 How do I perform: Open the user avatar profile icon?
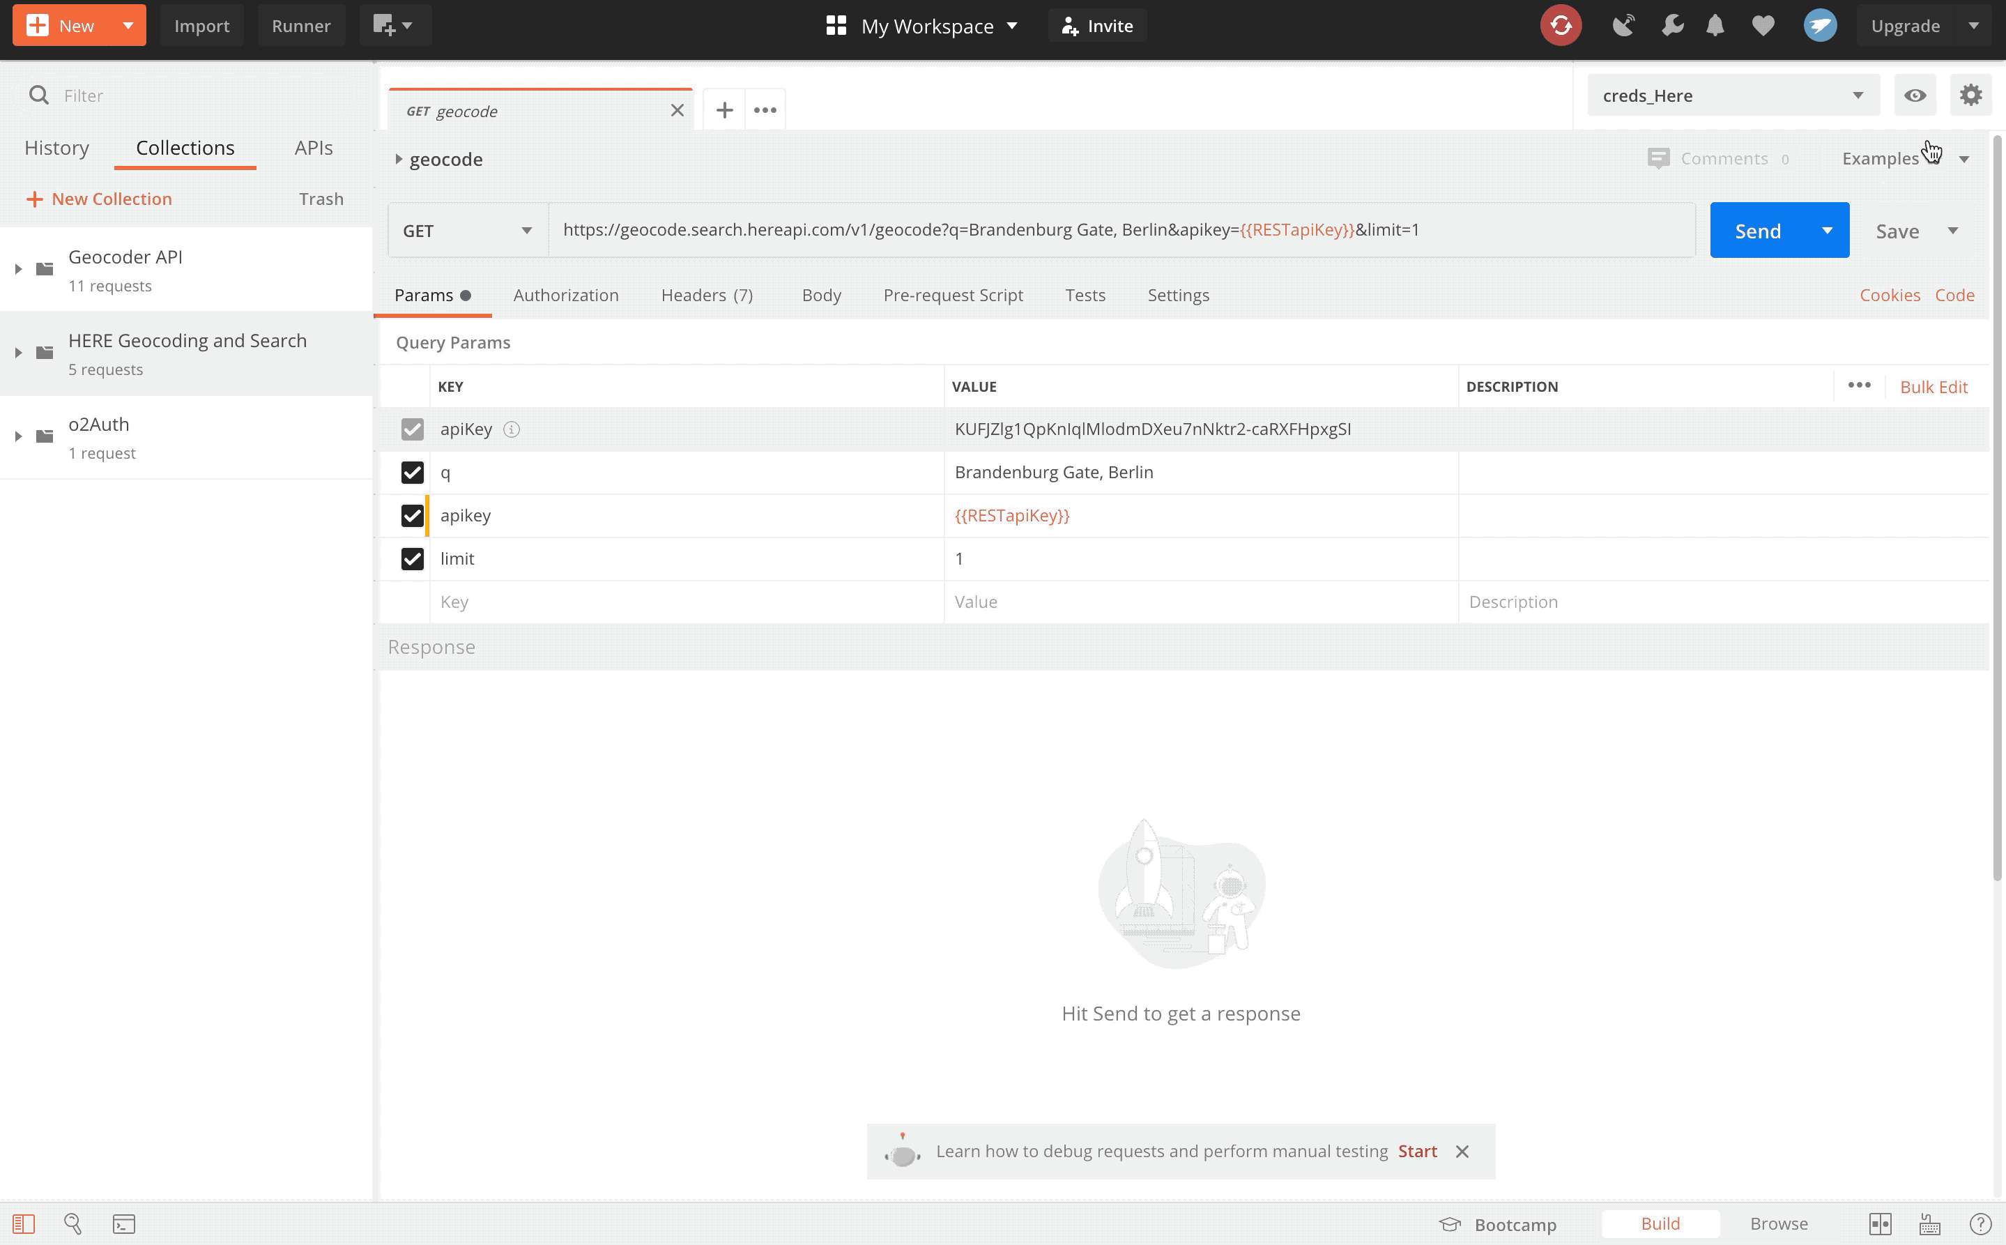(1820, 26)
